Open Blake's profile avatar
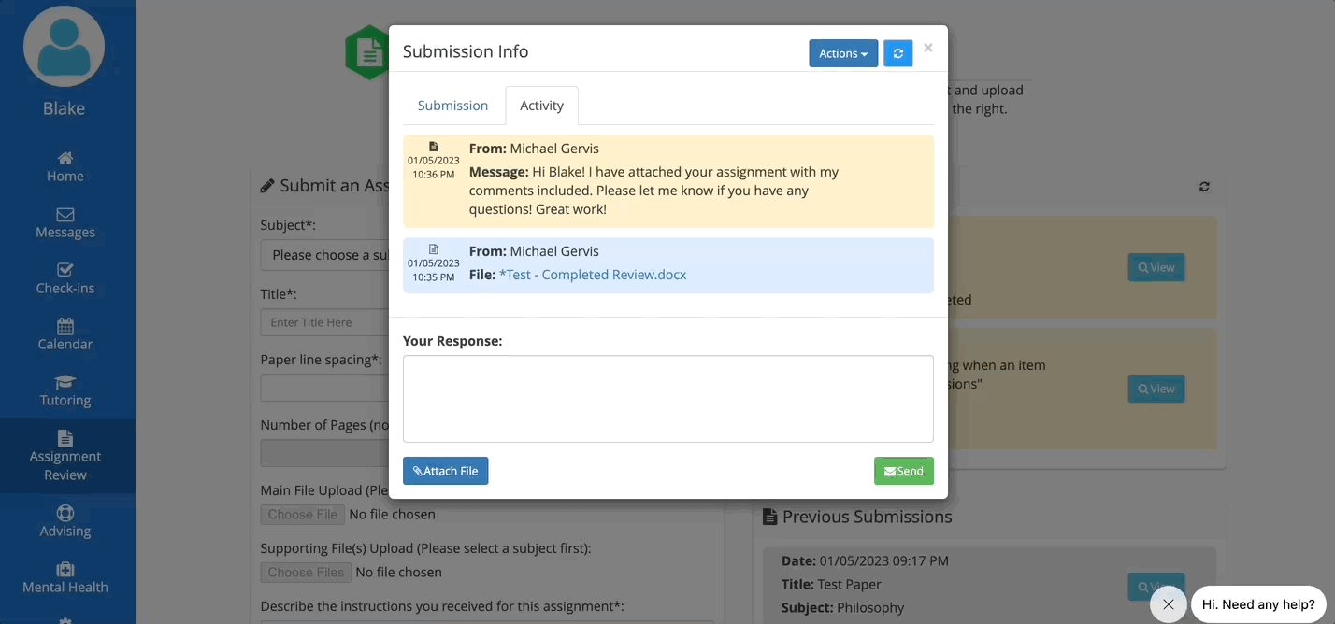 64,46
